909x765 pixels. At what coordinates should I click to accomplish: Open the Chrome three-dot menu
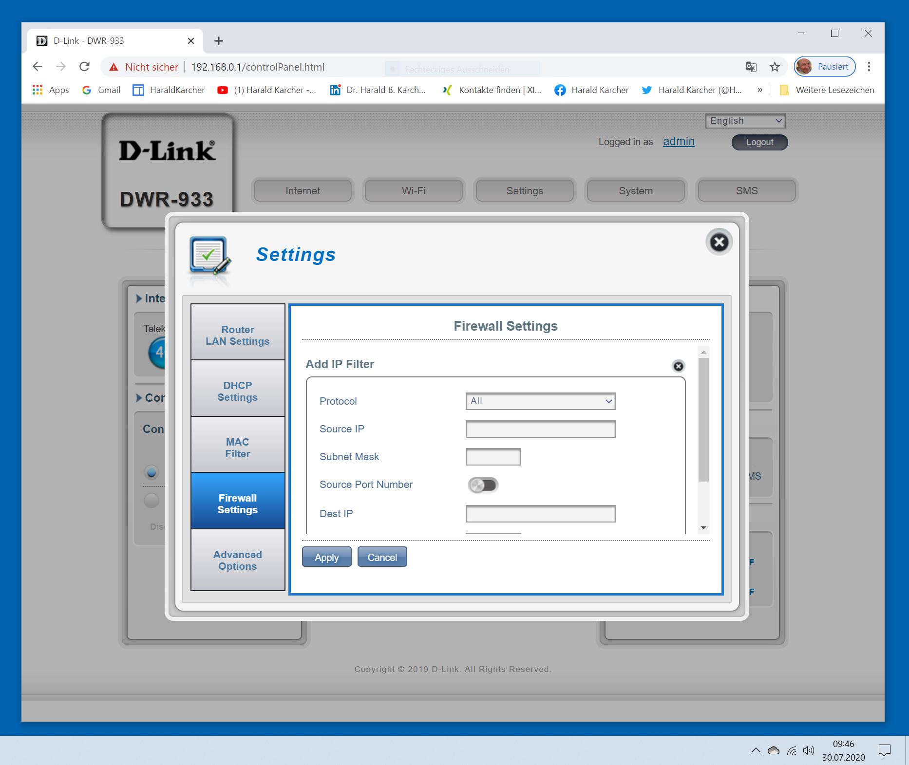tap(869, 67)
